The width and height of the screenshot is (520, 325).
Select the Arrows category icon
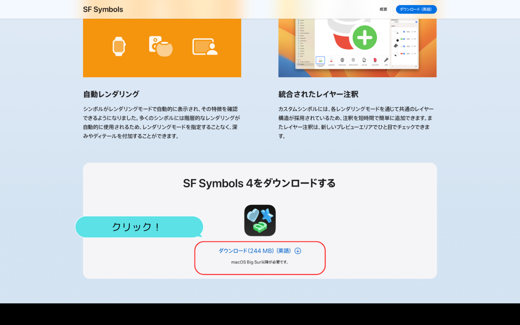[x=299, y=51]
